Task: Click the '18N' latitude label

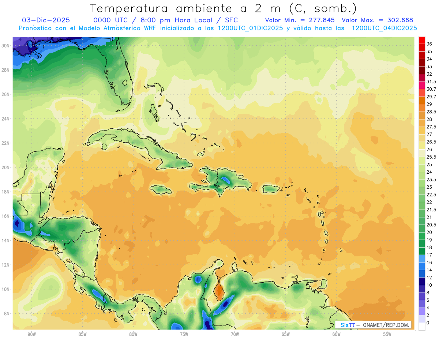Action: coord(6,192)
